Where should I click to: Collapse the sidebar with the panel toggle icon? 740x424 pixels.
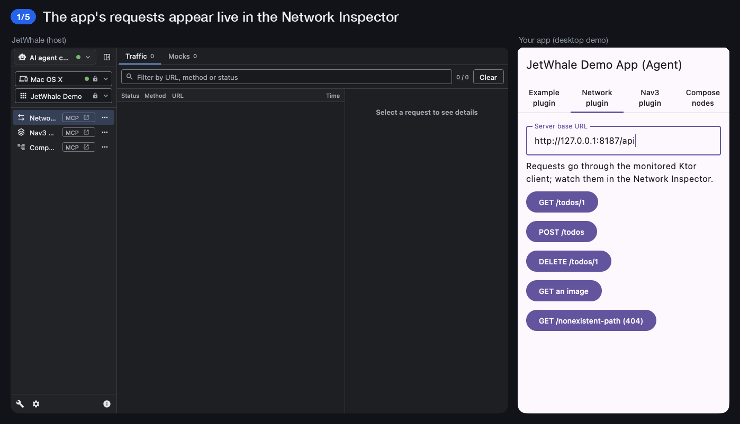coord(107,57)
